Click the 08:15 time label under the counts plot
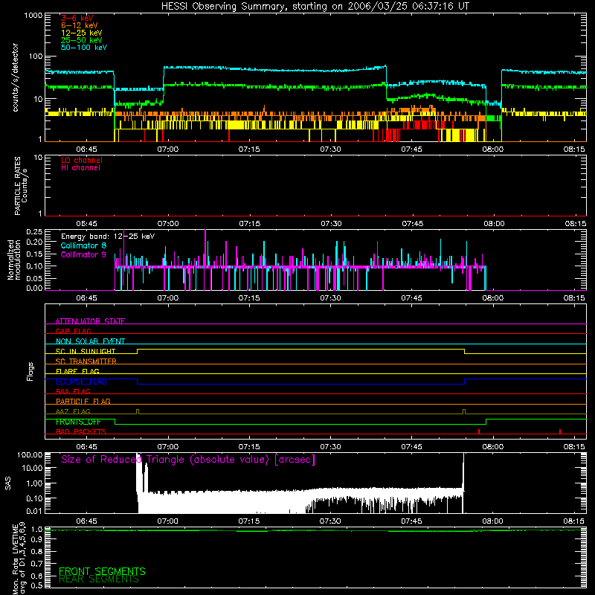 (x=574, y=149)
